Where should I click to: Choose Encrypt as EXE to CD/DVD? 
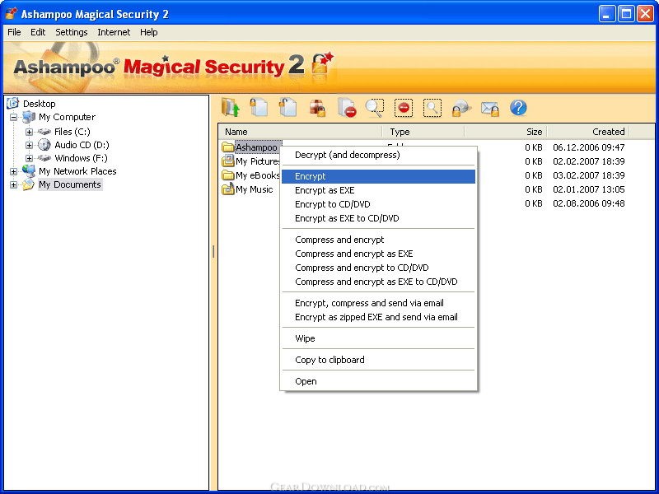click(x=378, y=218)
